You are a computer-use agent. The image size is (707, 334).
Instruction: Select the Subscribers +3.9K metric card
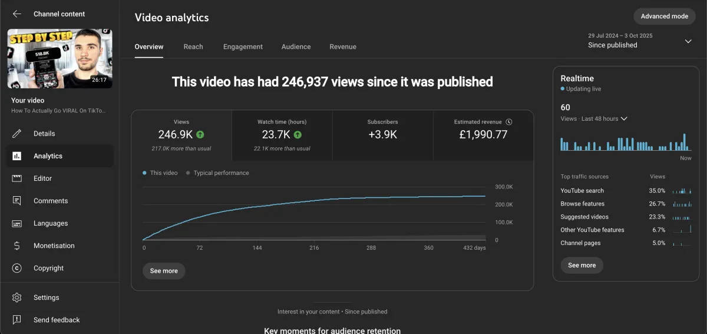(x=382, y=135)
